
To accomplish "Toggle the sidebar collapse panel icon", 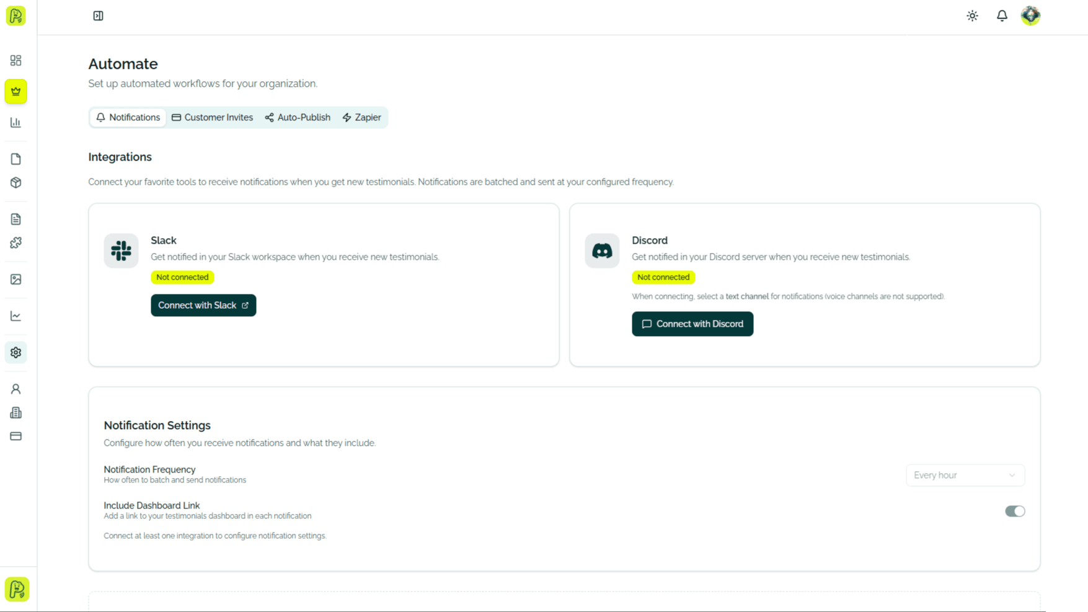I will [98, 16].
